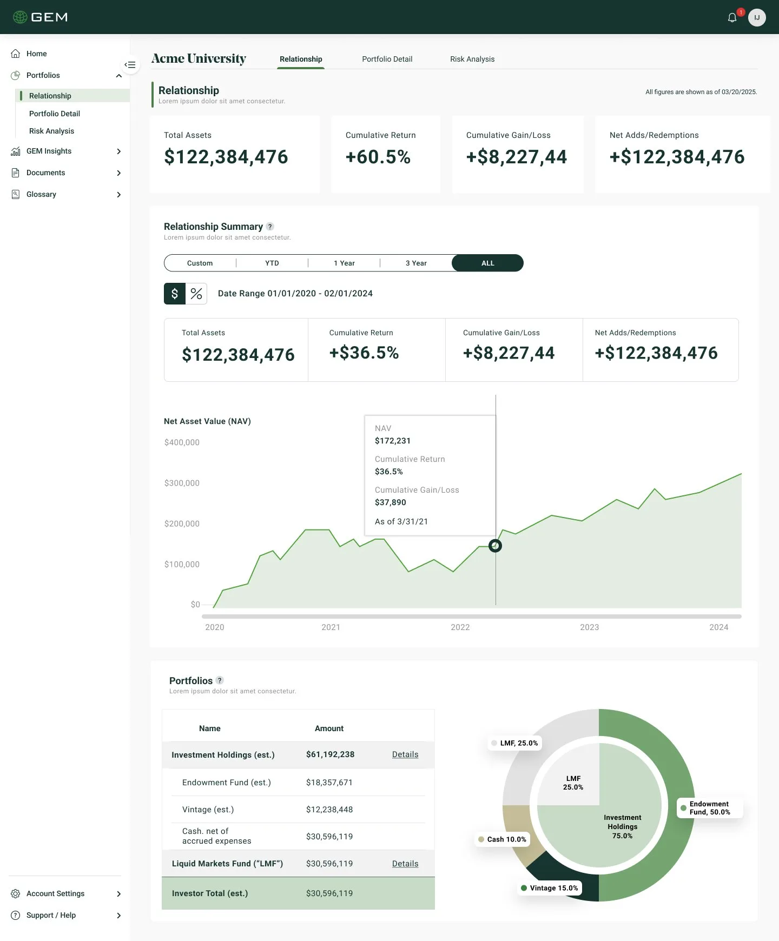This screenshot has height=941, width=779.
Task: Open the IJ user avatar menu
Action: tap(757, 17)
